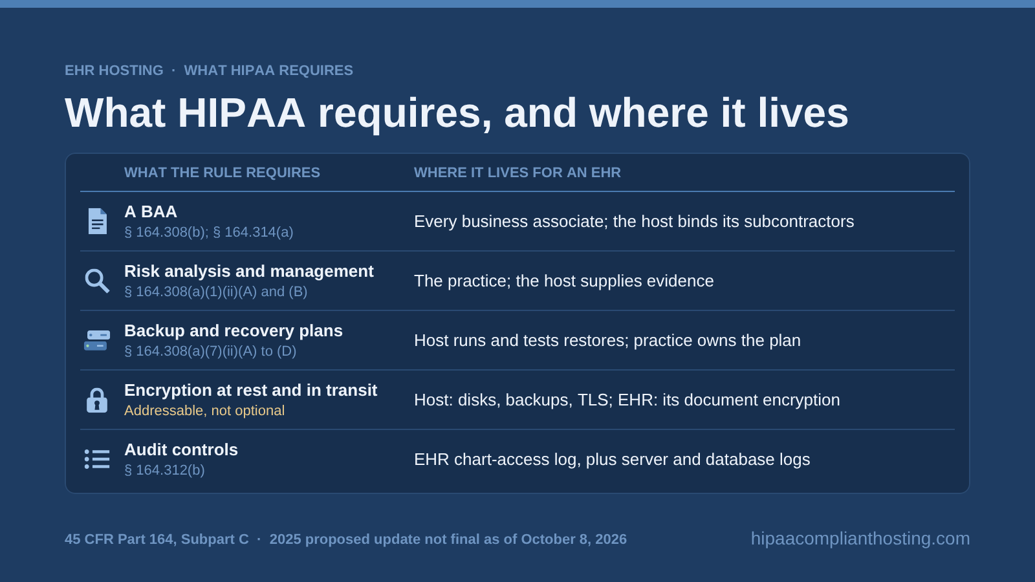Click 'EHR chart-access log' cell text
1035x582 pixels.
(612, 459)
